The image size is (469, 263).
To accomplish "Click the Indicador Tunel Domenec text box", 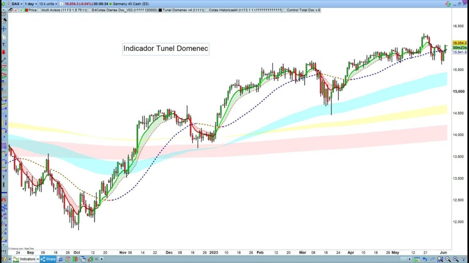I will click(x=166, y=48).
